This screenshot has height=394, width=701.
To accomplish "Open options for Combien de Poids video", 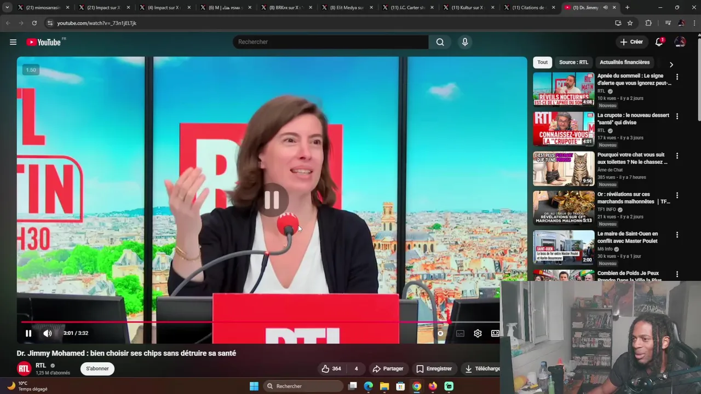I will coord(677,274).
